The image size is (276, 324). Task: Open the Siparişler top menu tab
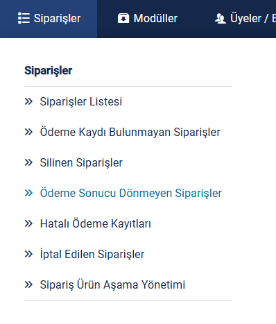[49, 19]
